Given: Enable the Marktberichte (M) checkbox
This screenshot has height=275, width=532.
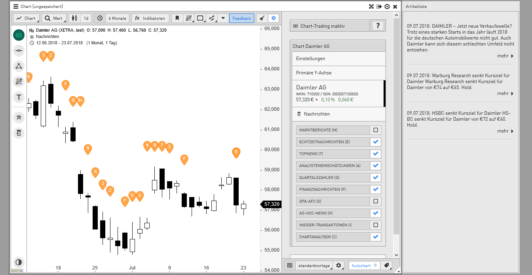Looking at the screenshot, I should 376,130.
